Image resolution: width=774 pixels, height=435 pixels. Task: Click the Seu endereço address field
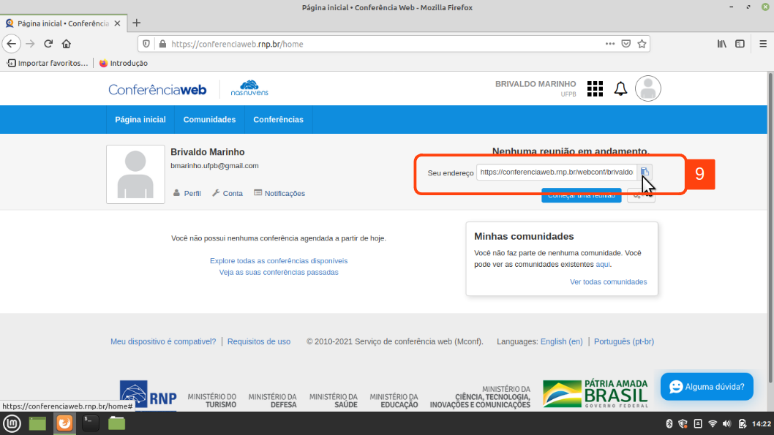tap(556, 172)
